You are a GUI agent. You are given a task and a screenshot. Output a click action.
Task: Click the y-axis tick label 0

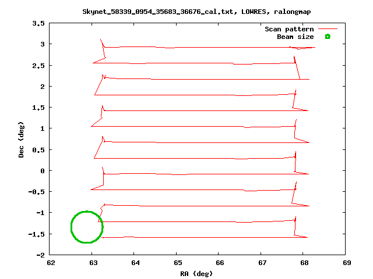pyautogui.click(x=43, y=171)
